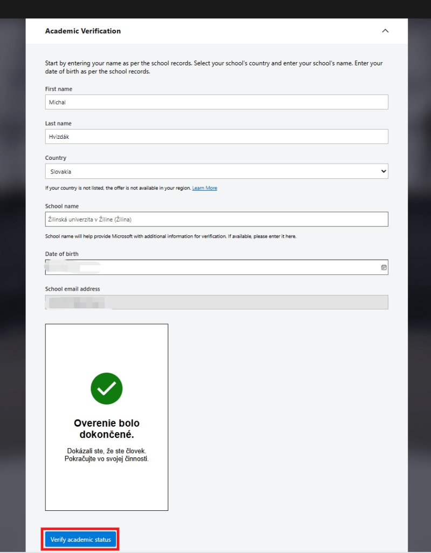Click the green verification checkmark icon
Viewport: 431px width, 553px height.
click(107, 388)
